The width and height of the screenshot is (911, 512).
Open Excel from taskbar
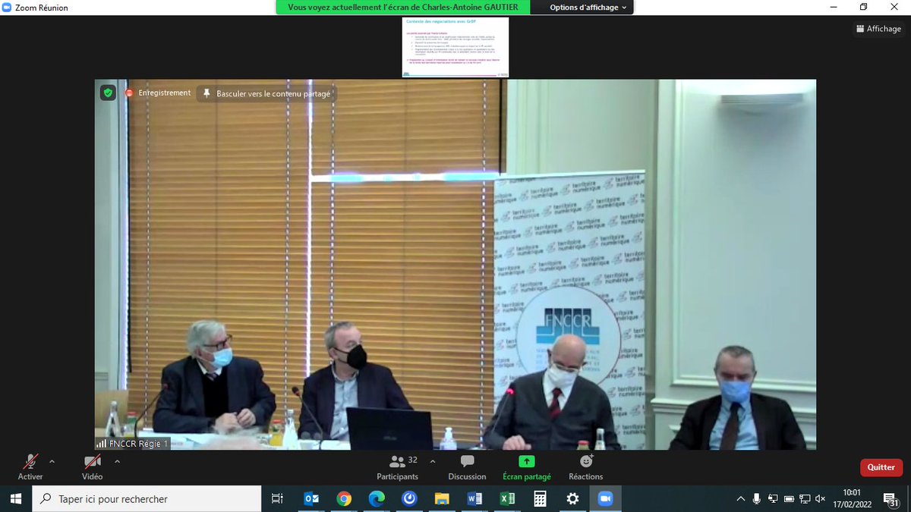pyautogui.click(x=507, y=498)
